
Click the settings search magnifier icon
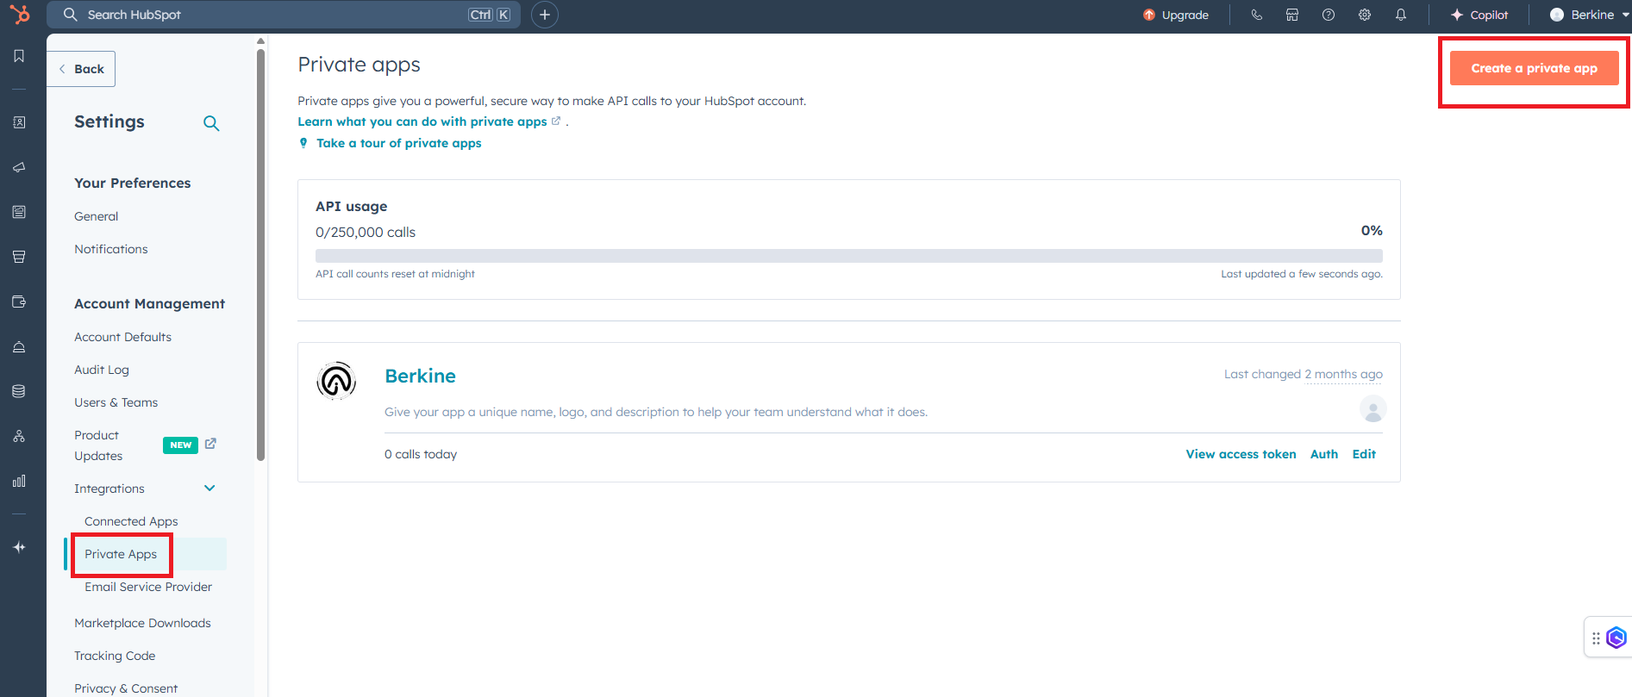click(211, 123)
